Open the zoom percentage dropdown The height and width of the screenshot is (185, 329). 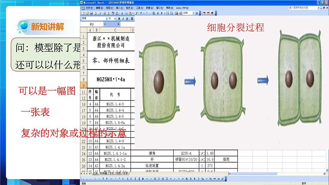[194, 13]
